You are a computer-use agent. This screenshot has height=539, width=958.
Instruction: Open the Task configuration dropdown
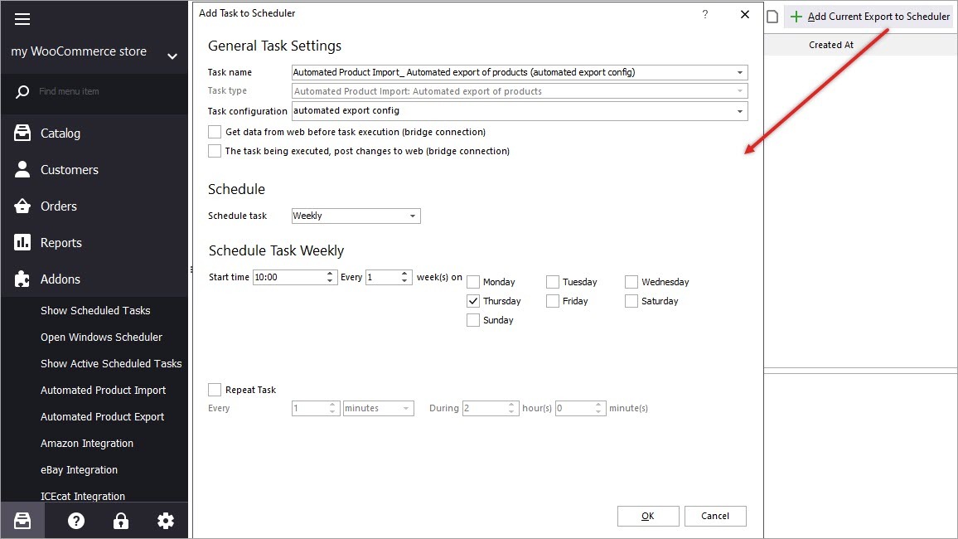739,111
